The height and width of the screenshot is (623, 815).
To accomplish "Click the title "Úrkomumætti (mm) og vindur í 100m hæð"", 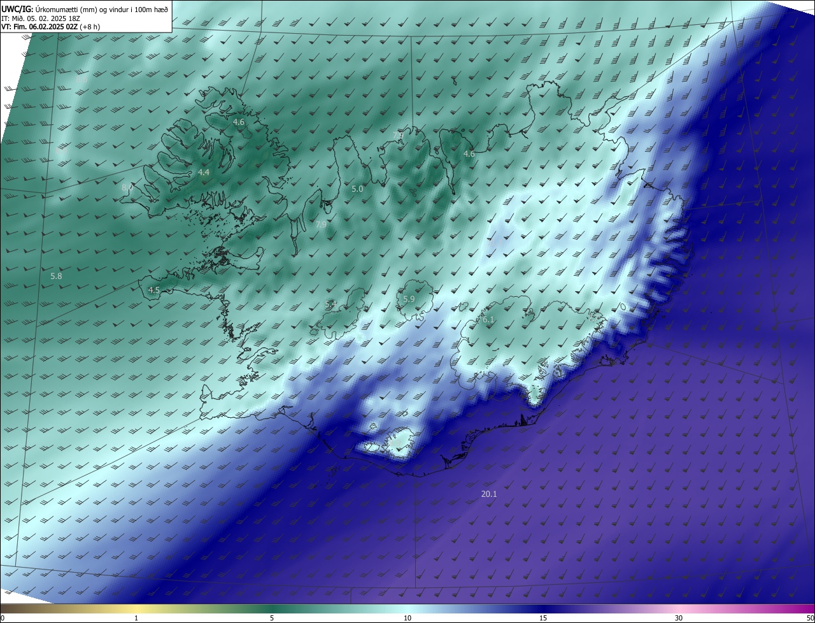I will tap(102, 9).
